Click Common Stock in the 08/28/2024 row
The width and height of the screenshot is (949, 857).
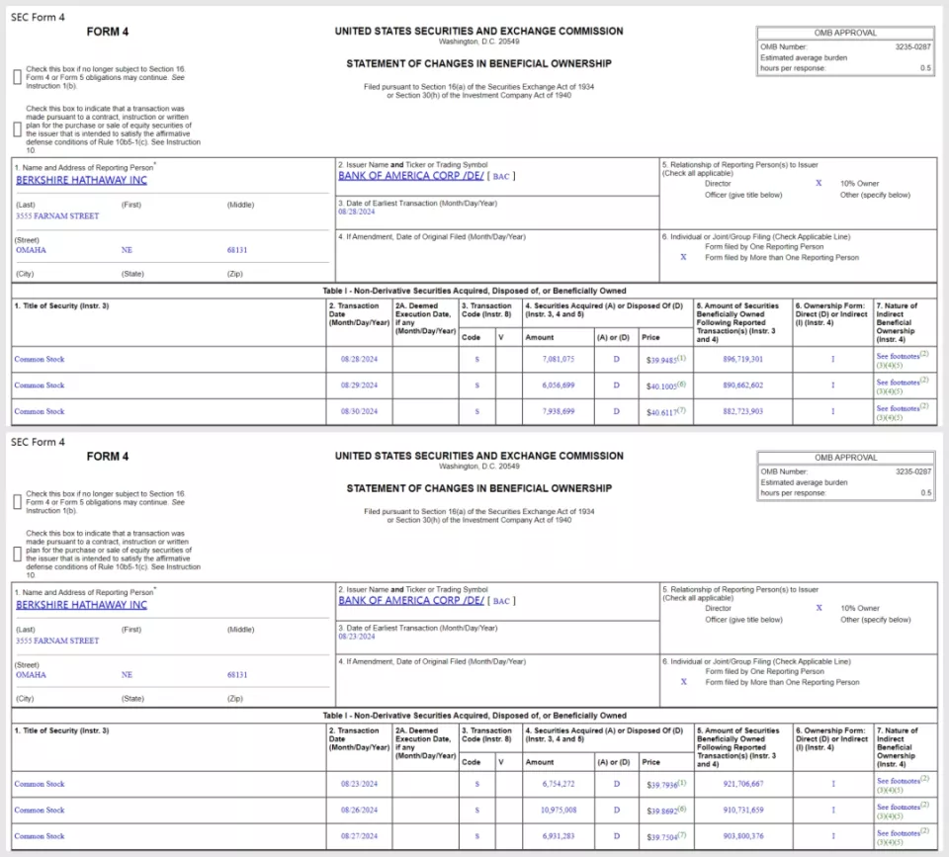(x=40, y=360)
